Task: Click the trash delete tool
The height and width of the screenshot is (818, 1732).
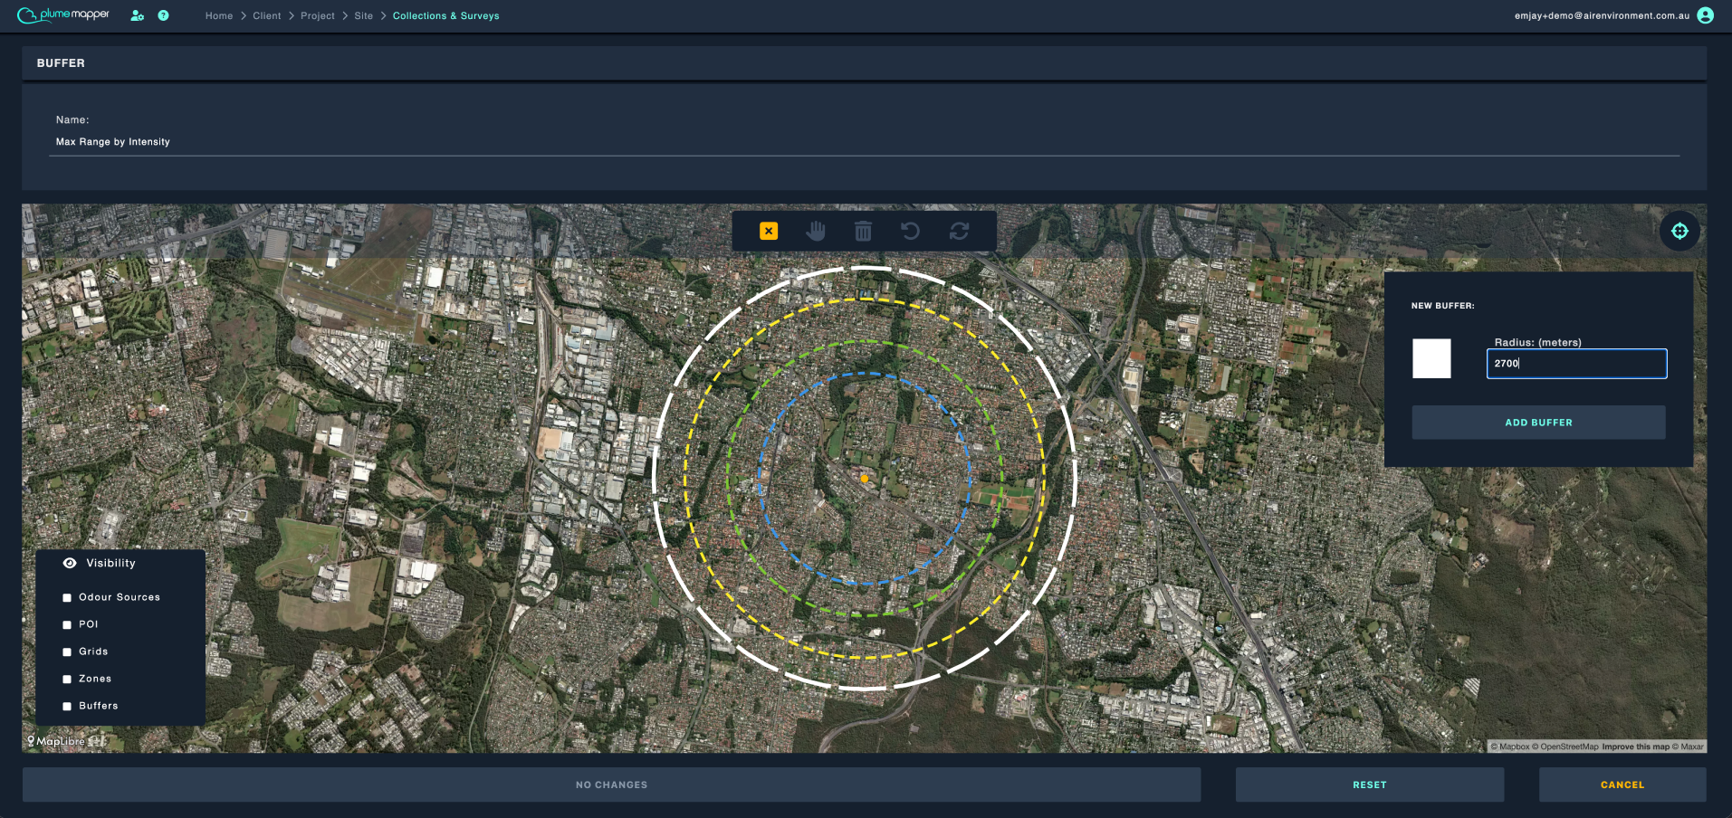Action: pyautogui.click(x=864, y=231)
